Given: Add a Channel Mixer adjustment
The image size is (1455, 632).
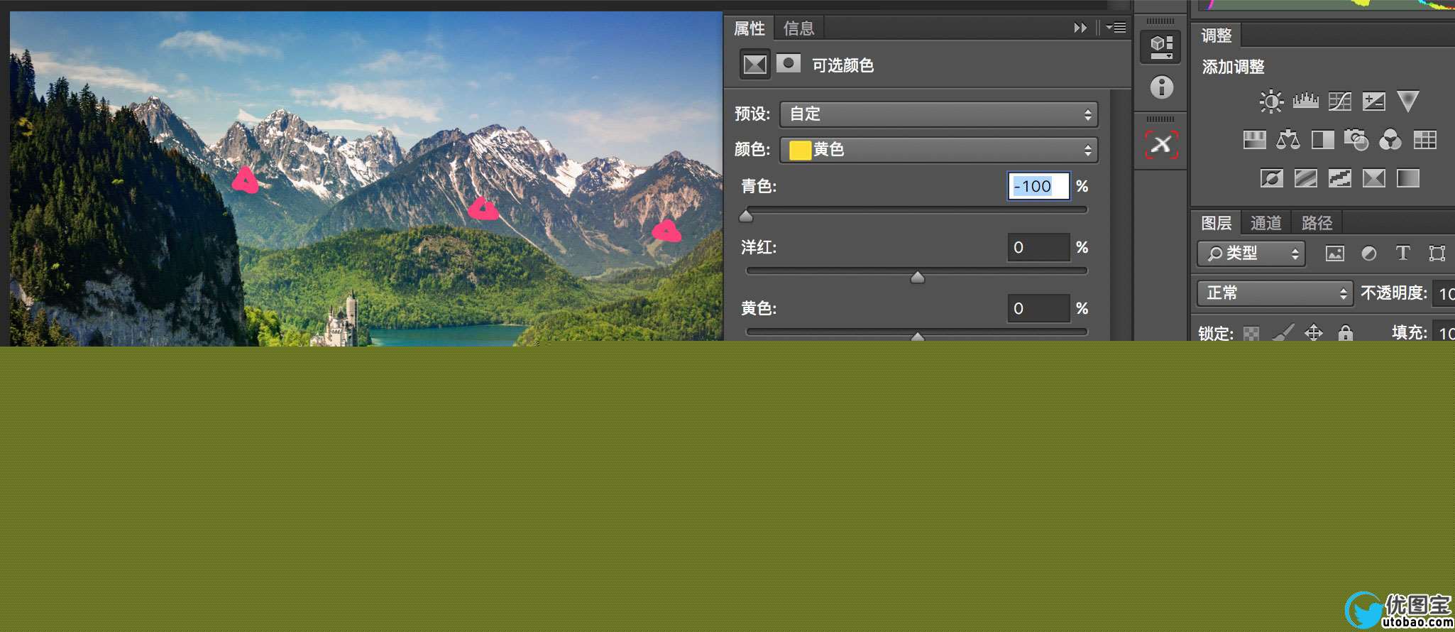Looking at the screenshot, I should 1390,140.
